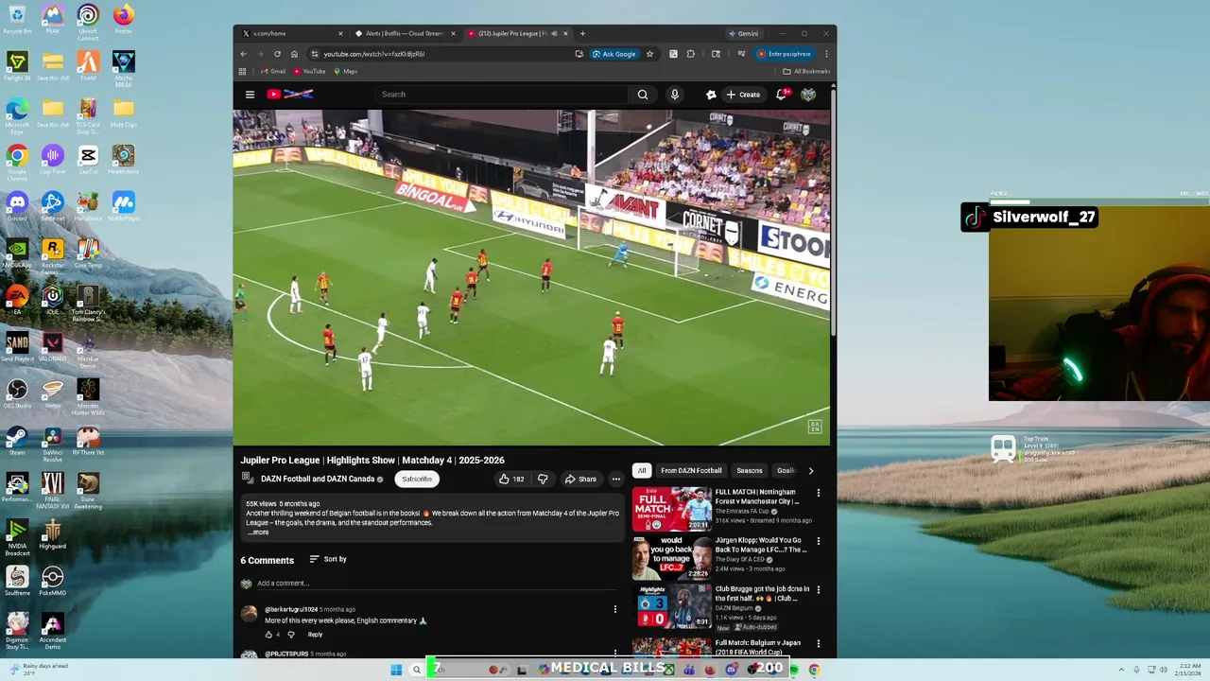
Task: Like the video with thumbs up
Action: pos(511,479)
